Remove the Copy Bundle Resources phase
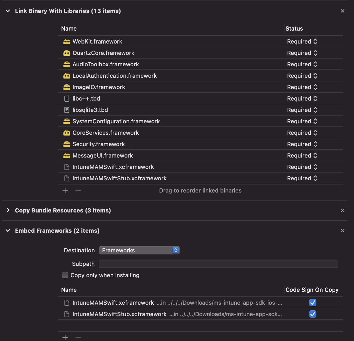The width and height of the screenshot is (354, 341). tap(343, 210)
